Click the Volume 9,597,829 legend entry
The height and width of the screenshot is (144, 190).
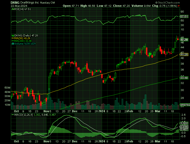coord(25,44)
